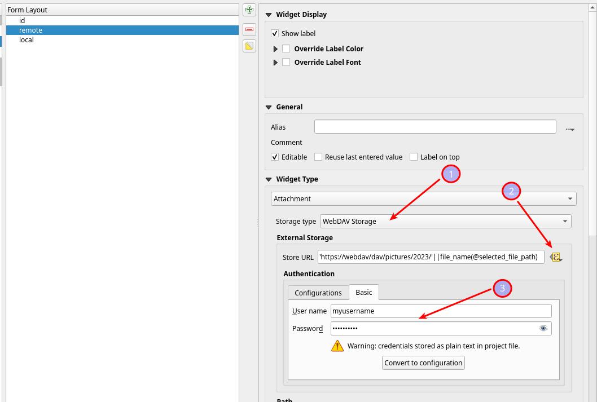
Task: Switch to the Configurations tab
Action: [x=318, y=293]
